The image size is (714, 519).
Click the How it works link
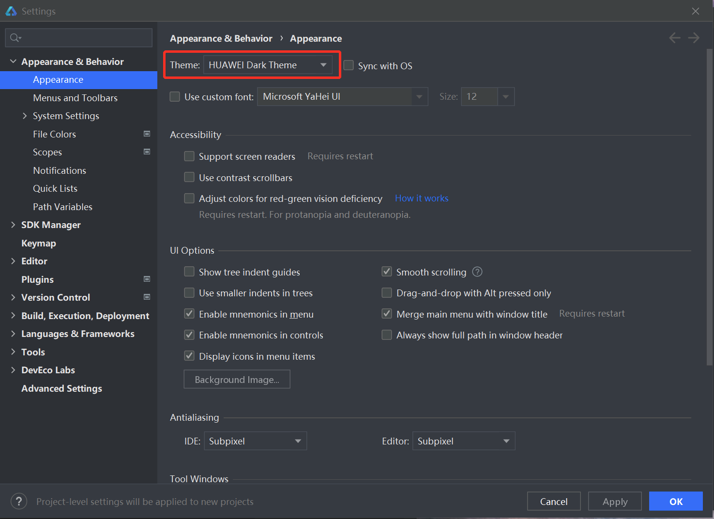422,198
